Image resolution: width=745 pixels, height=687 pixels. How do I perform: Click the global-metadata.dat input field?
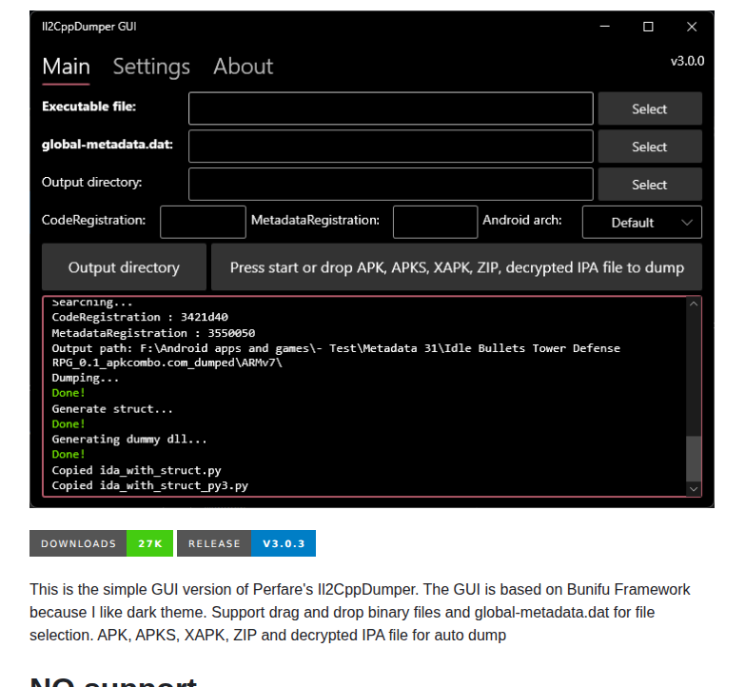click(x=390, y=147)
